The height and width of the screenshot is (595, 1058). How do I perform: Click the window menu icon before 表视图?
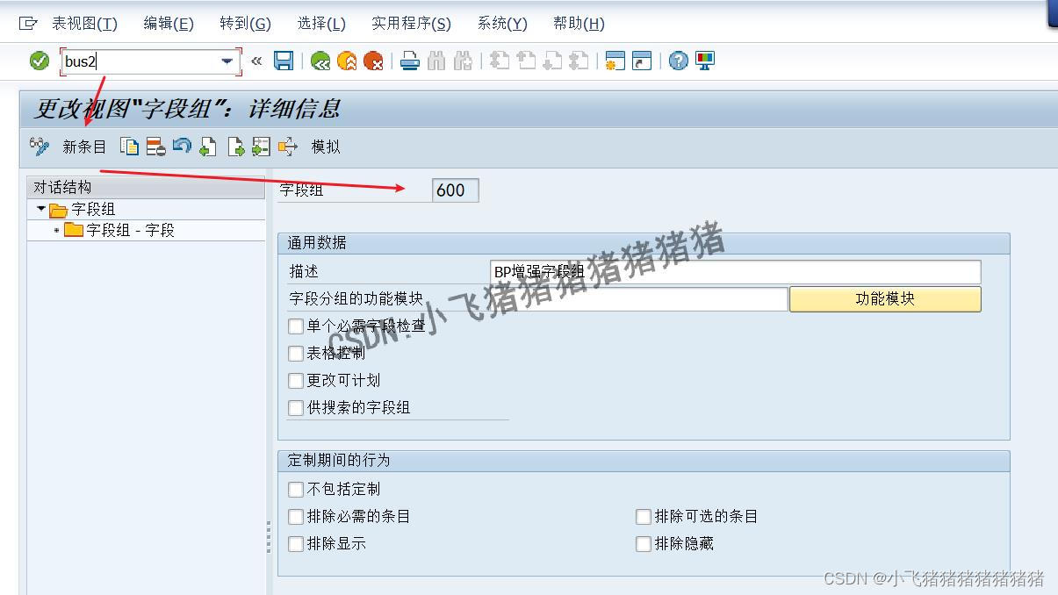(x=28, y=24)
